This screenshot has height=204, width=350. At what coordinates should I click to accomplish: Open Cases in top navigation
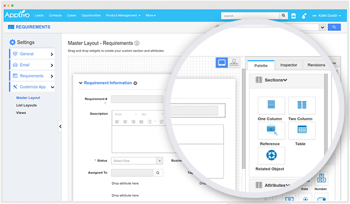(72, 15)
